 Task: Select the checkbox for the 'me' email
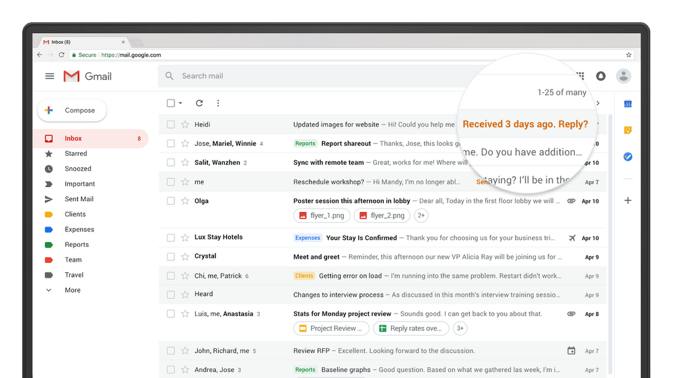point(171,182)
